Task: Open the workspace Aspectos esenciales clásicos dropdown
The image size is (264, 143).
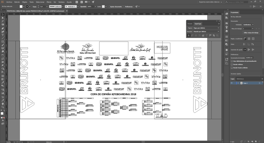Action: 210,2
